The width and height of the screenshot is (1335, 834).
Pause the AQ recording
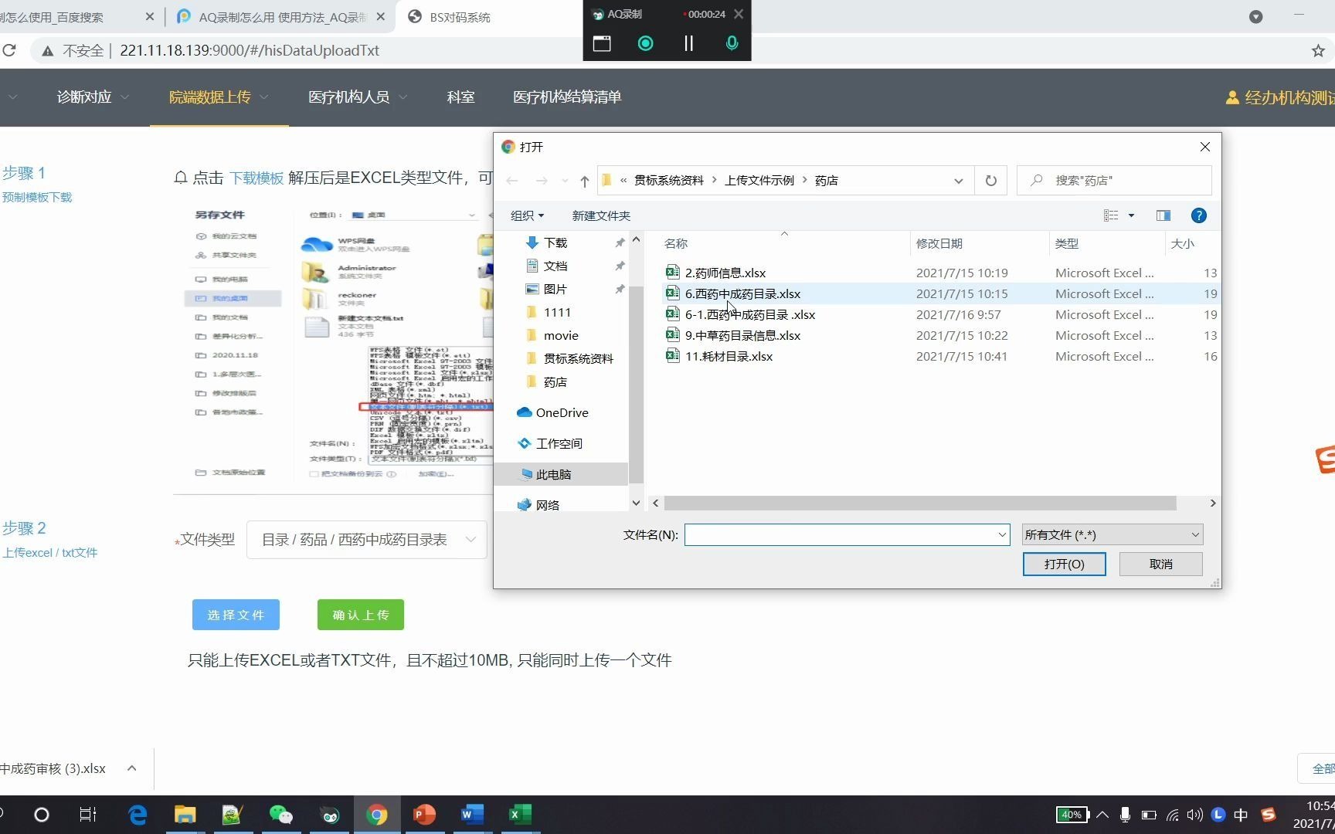click(x=688, y=44)
